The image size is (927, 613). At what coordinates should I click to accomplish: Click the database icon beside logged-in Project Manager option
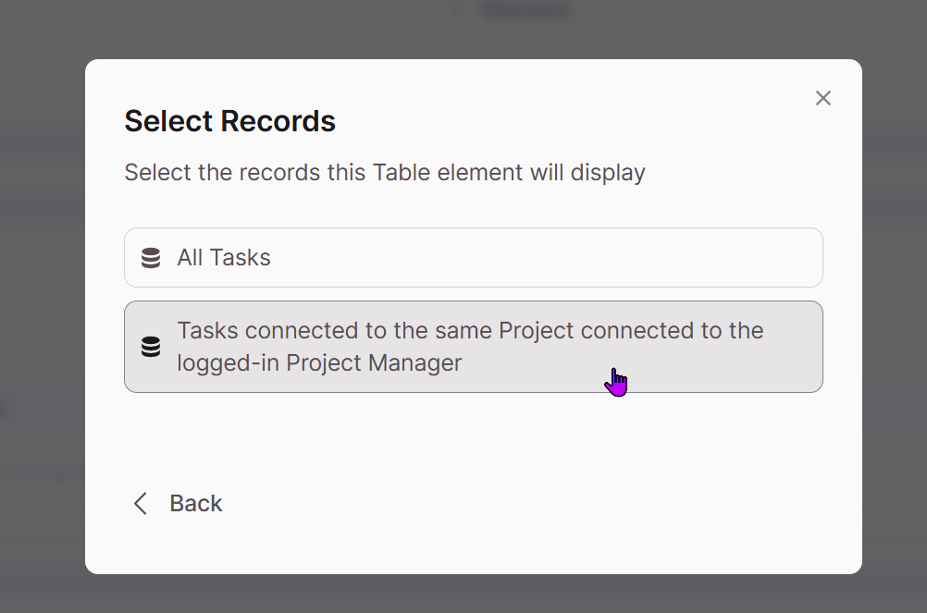click(x=151, y=347)
